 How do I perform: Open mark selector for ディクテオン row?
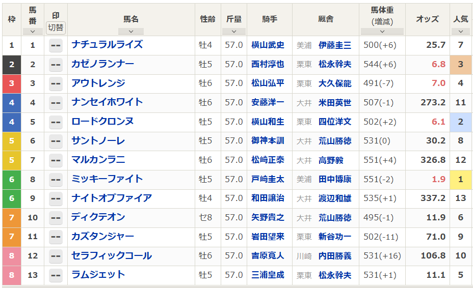point(56,218)
